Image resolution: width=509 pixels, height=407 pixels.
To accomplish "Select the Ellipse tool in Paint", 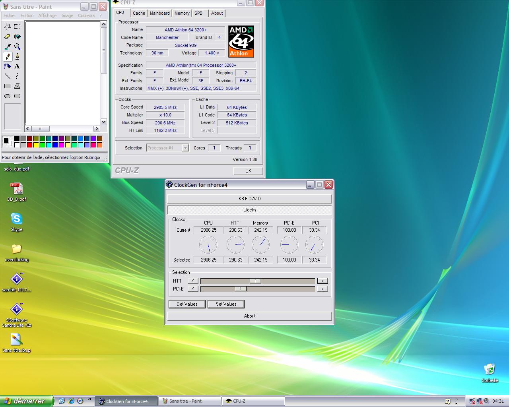I will tap(8, 96).
